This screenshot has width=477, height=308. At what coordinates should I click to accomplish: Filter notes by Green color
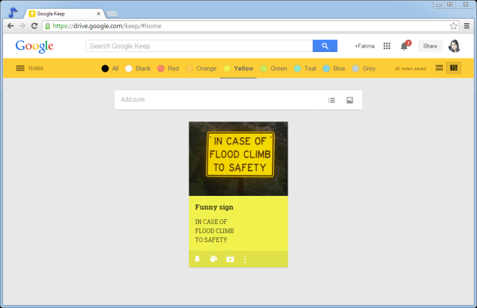coord(273,69)
